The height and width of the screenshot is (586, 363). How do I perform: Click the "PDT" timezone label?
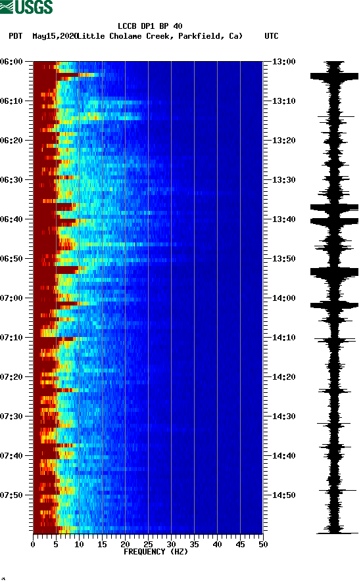[16, 36]
